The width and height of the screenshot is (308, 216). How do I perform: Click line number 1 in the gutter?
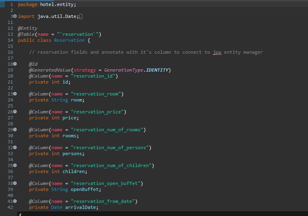[x=12, y=4]
